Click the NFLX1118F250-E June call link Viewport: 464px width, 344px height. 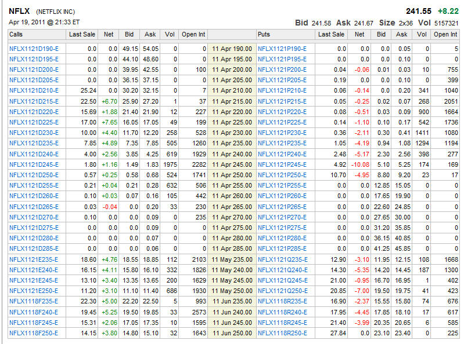pyautogui.click(x=34, y=333)
